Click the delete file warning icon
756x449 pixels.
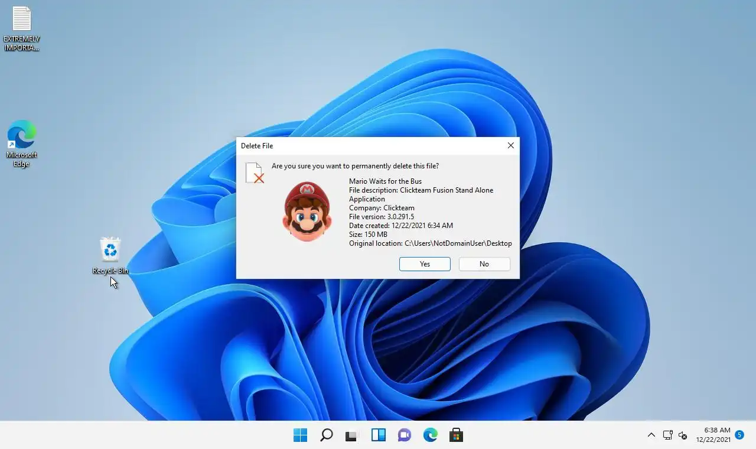[255, 173]
